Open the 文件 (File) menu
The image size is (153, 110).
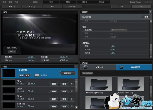(4, 2)
